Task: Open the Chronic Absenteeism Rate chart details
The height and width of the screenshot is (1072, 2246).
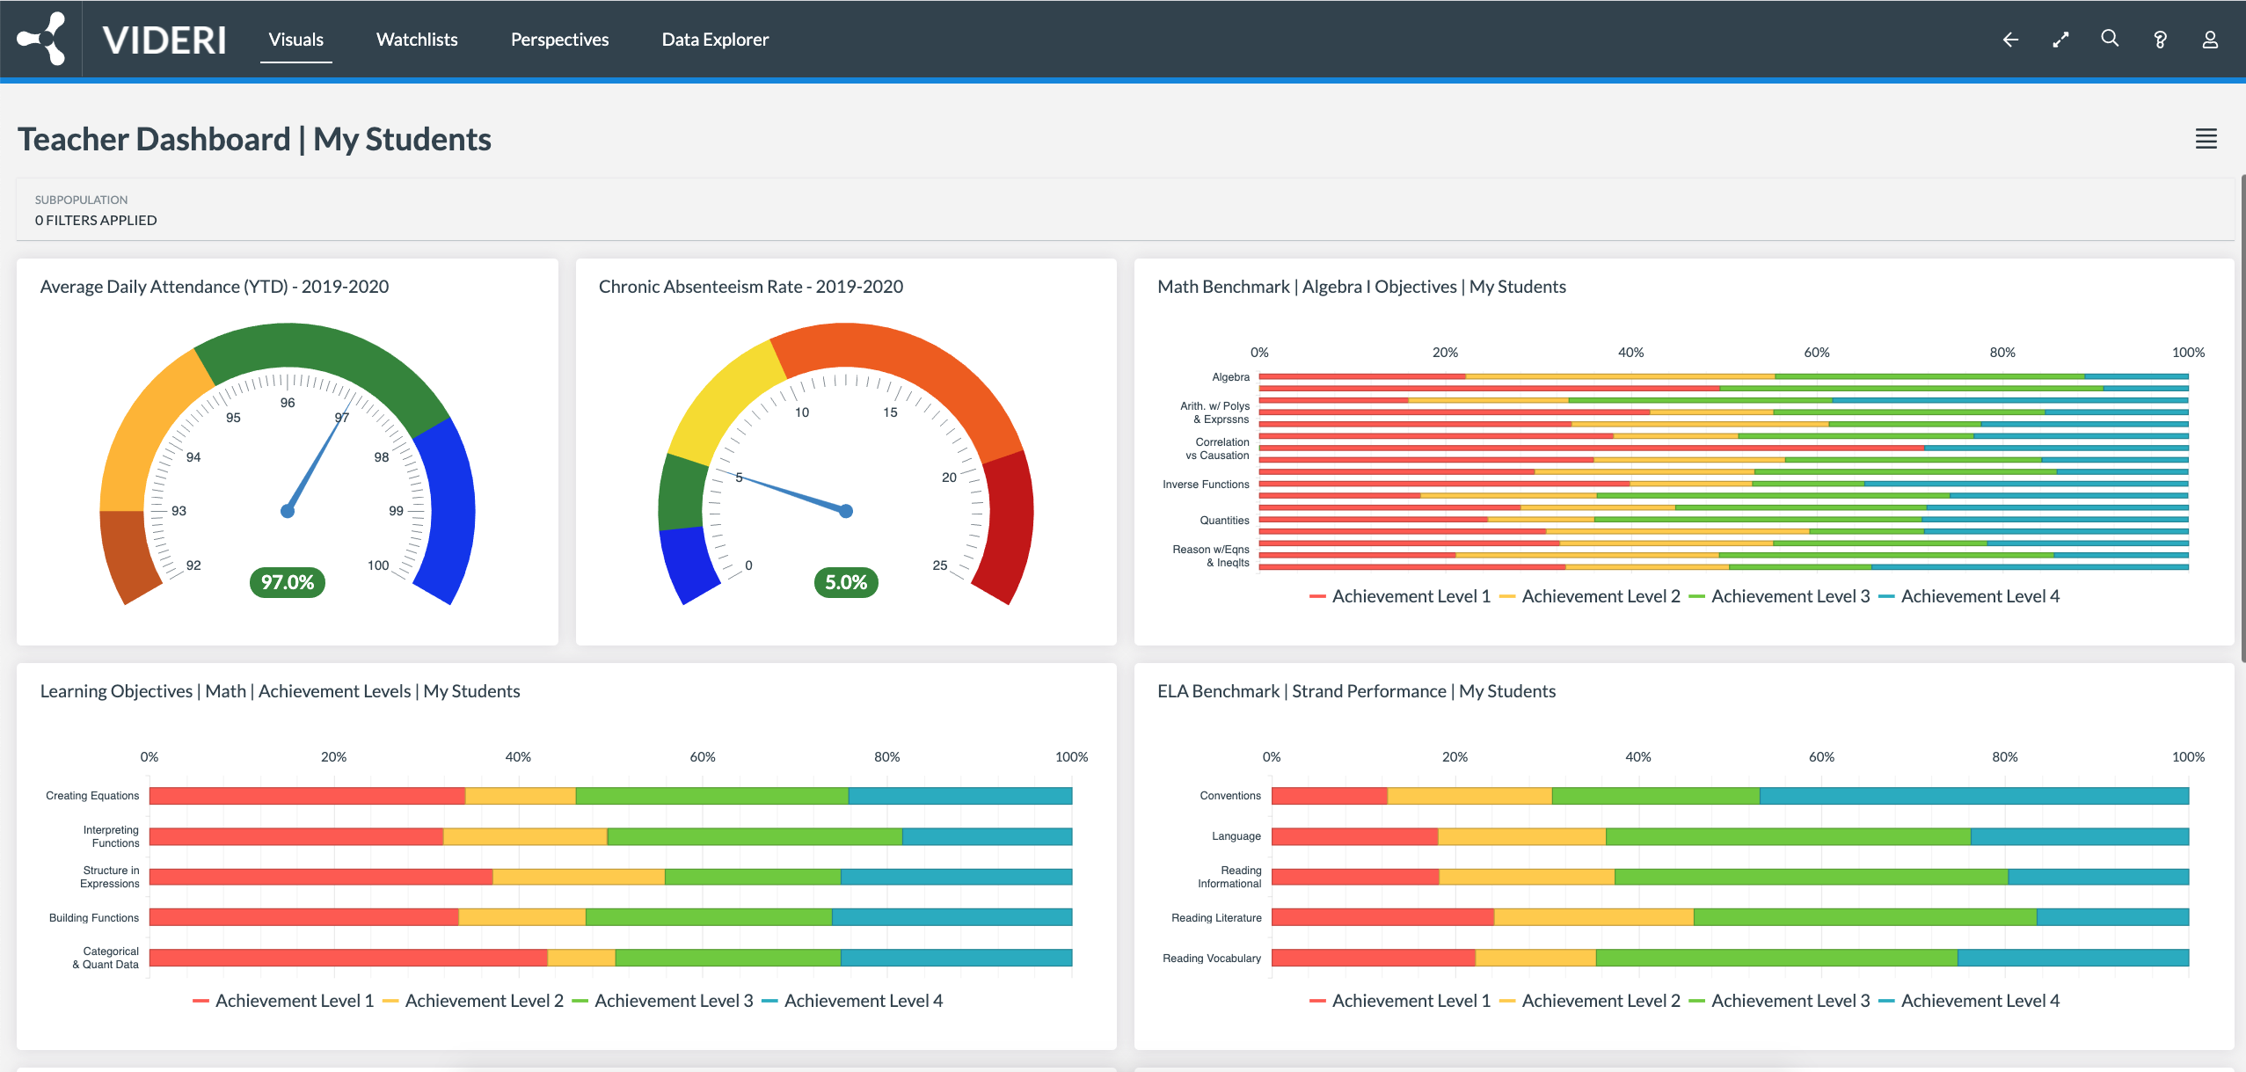Action: pyautogui.click(x=750, y=286)
